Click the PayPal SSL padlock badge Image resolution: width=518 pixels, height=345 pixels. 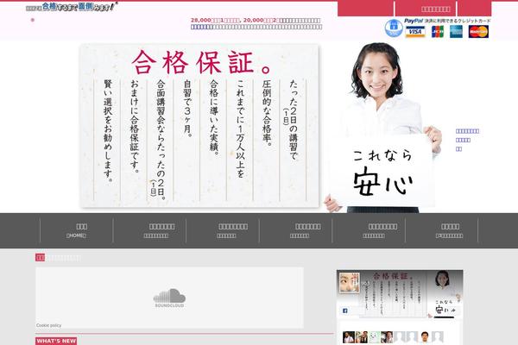pos(394,28)
